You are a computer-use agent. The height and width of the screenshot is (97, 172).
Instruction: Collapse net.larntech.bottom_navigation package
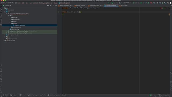click(7, 14)
